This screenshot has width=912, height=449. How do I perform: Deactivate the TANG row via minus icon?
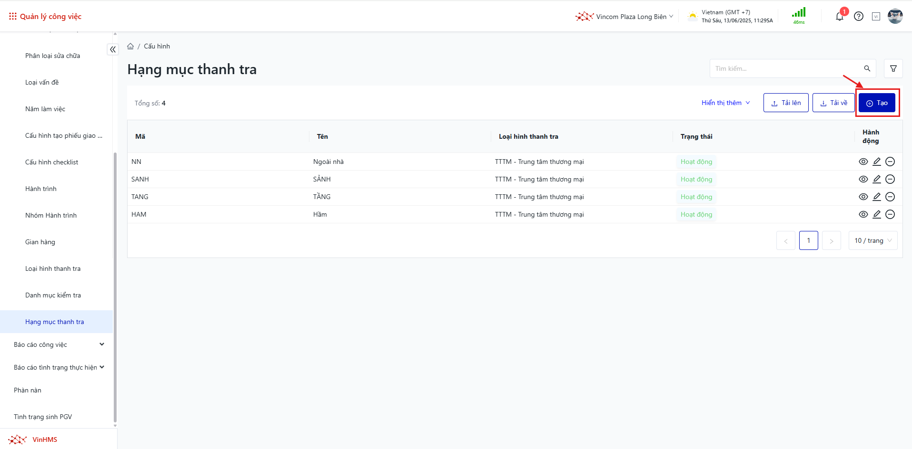tap(890, 197)
